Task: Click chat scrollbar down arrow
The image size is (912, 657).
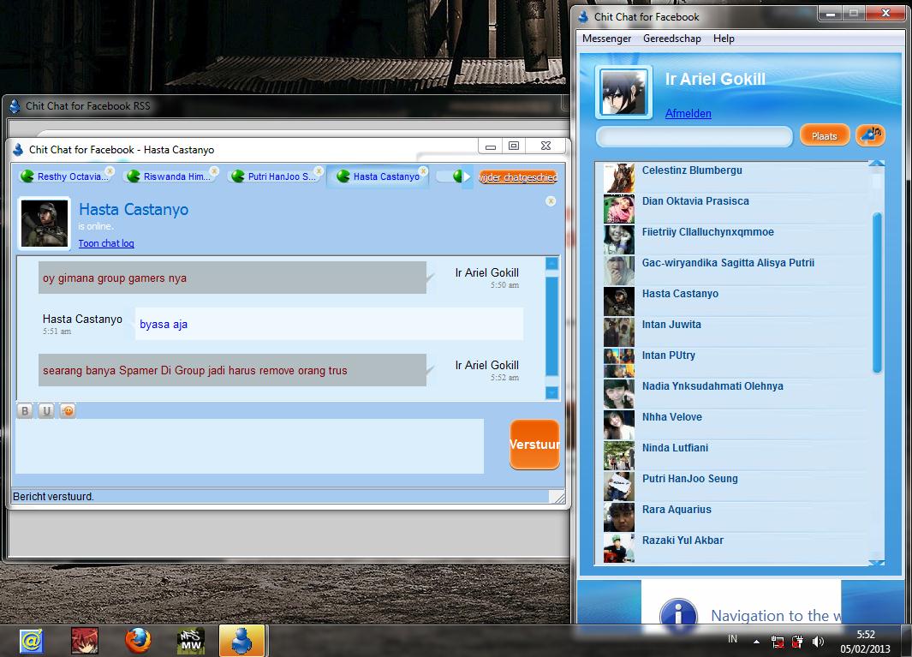Action: click(552, 393)
